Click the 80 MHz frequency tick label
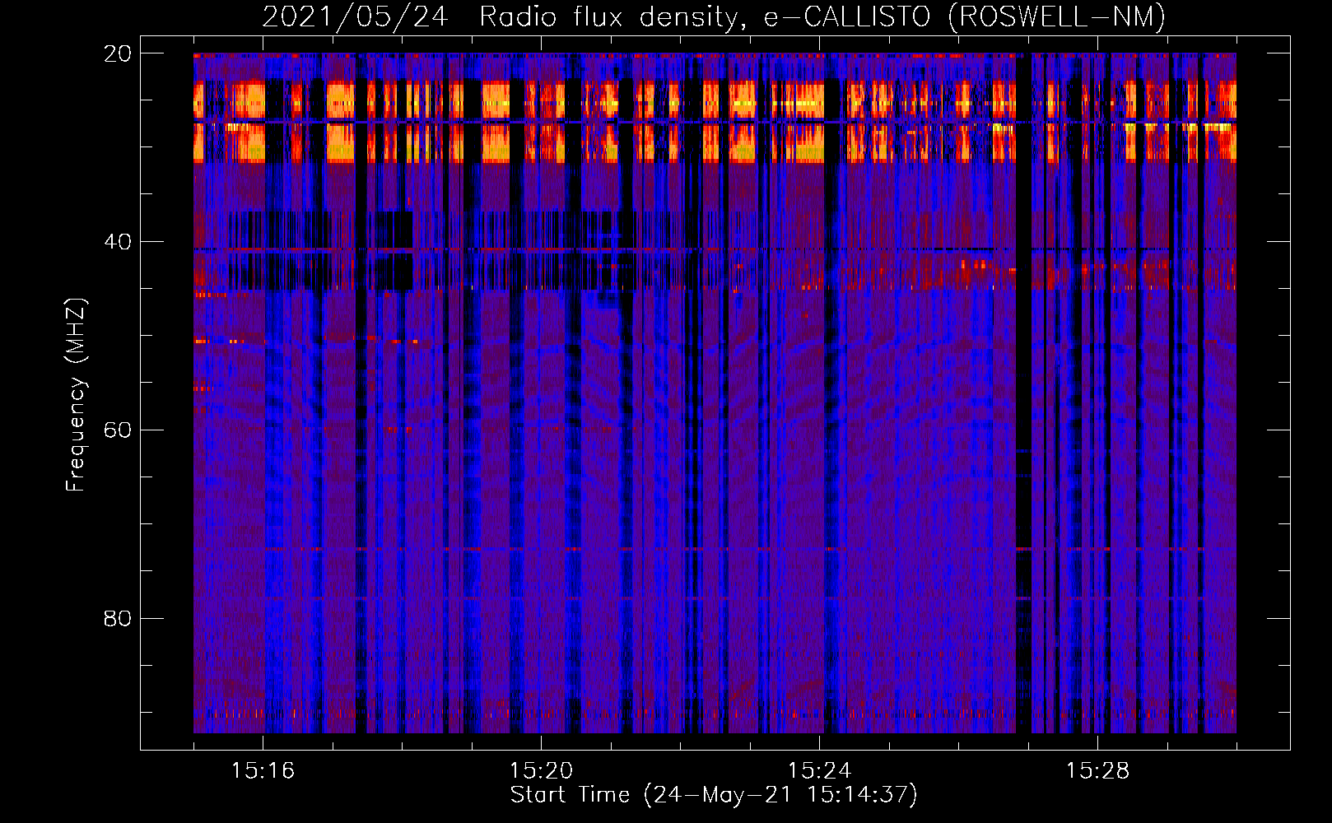The width and height of the screenshot is (1332, 823). point(118,618)
